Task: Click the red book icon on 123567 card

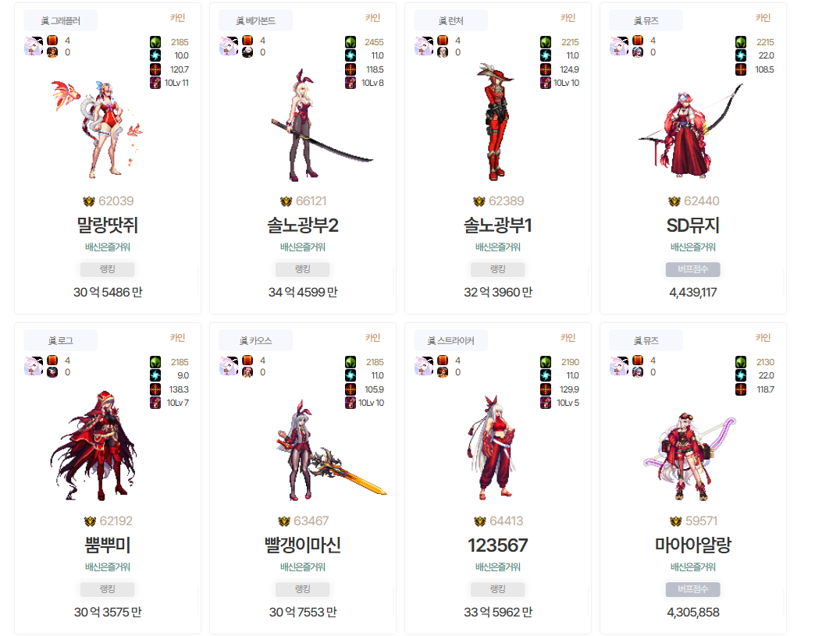Action: tap(443, 360)
